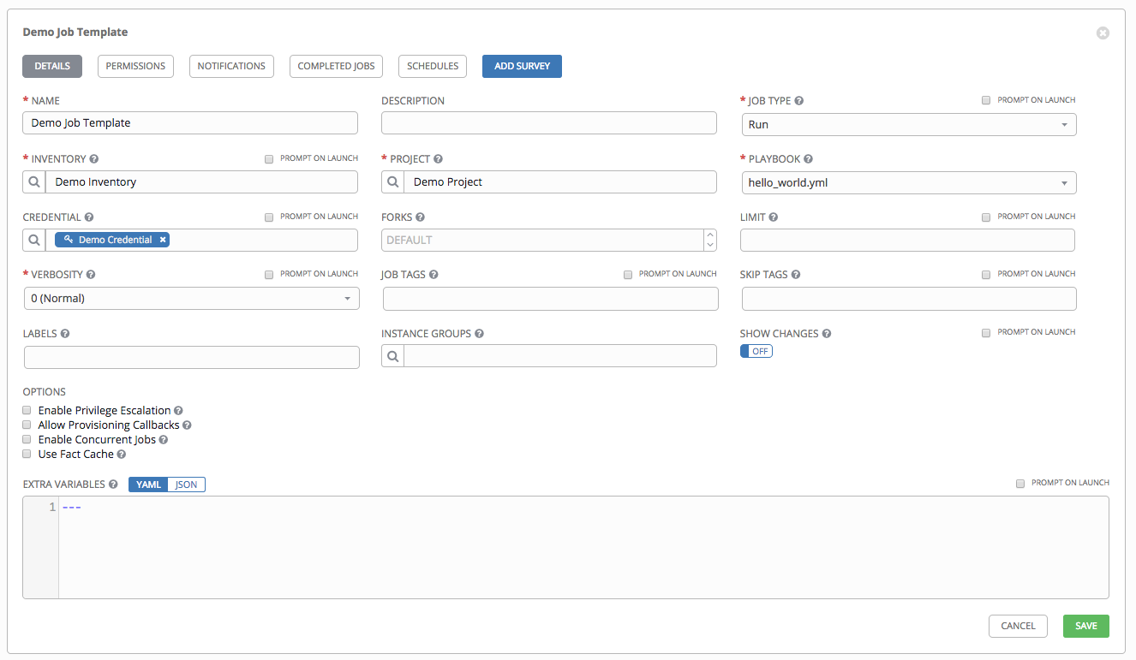Open help for the Project field
The height and width of the screenshot is (660, 1136).
pos(438,159)
